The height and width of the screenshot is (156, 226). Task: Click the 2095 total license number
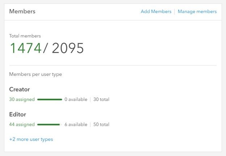68,48
